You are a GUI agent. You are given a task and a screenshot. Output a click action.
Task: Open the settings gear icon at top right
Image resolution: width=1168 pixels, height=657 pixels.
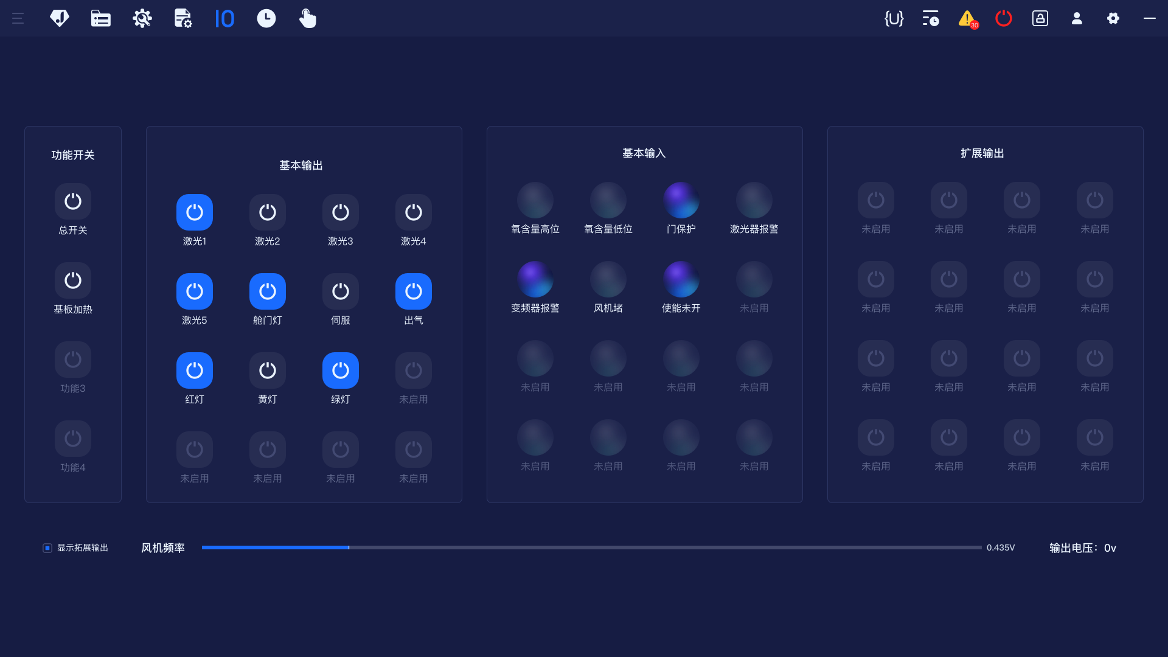pos(1113,18)
